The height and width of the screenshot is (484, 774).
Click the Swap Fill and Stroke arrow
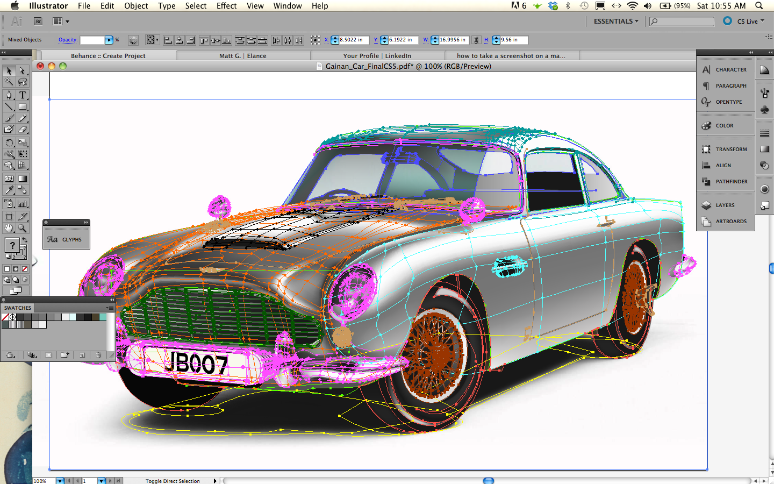[x=24, y=240]
